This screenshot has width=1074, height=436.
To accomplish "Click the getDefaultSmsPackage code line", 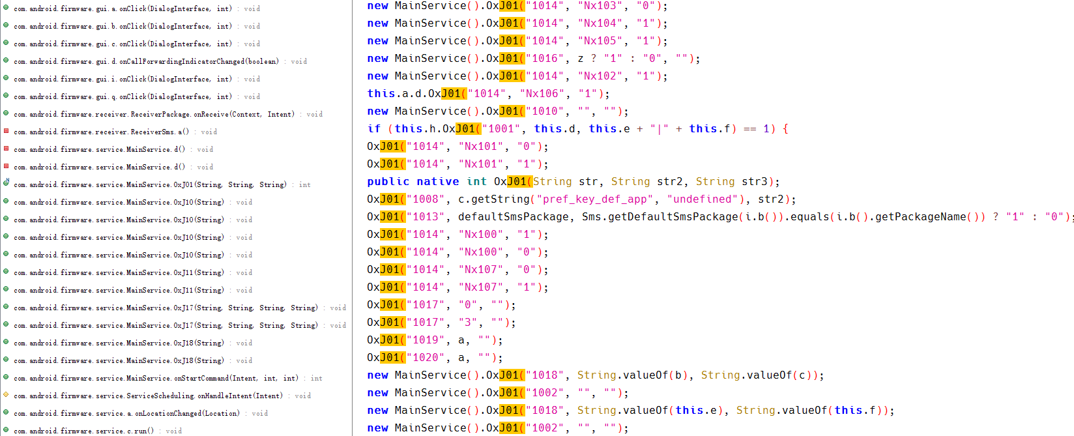I will [717, 217].
